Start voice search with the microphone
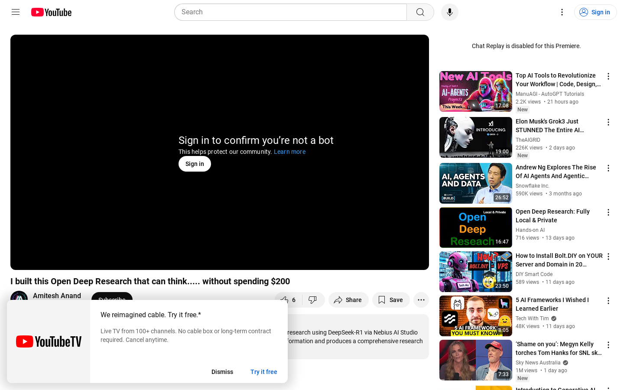Viewport: 624px width, 390px height. click(x=450, y=12)
